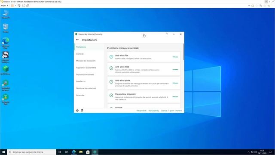Open Altri prodotti link
This screenshot has width=275, height=155.
[141, 111]
